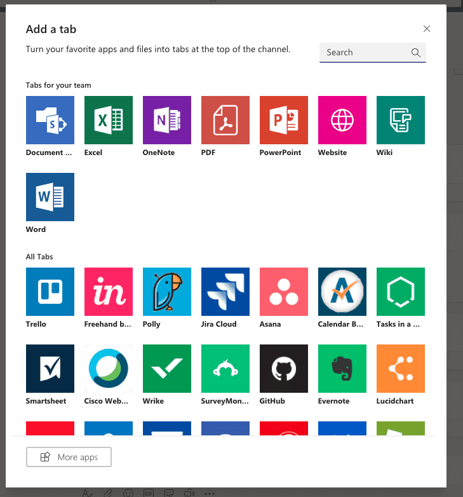Image resolution: width=463 pixels, height=497 pixels.
Task: Add the GitHub tab
Action: pos(284,369)
